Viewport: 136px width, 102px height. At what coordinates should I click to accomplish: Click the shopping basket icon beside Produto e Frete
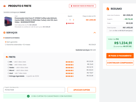point(5,6)
